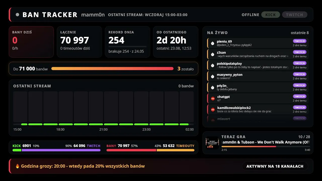The width and height of the screenshot is (322, 181).
Task: Open the album cover thumbnail in Teraz Gra
Action: 212,143
